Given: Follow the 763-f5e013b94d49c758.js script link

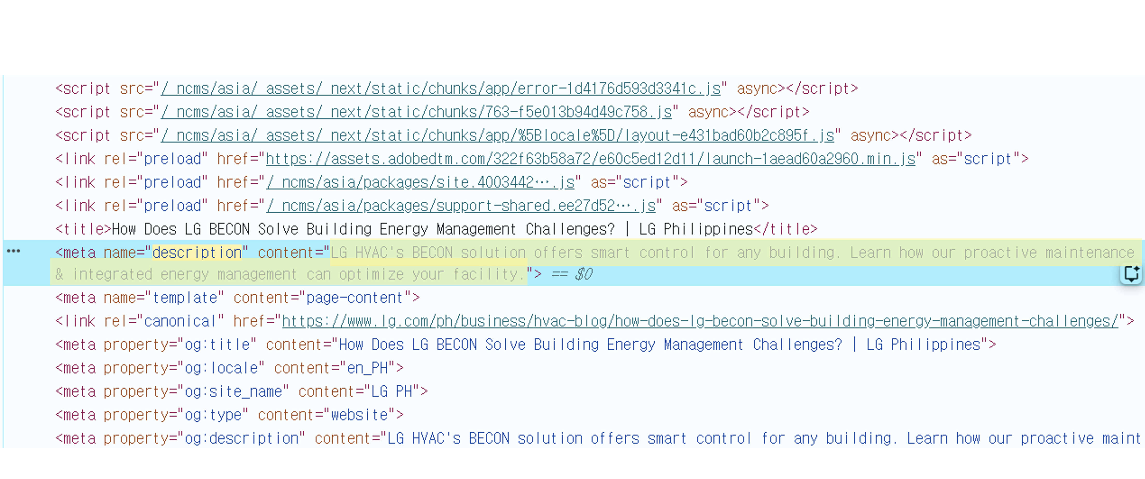Looking at the screenshot, I should 416,112.
